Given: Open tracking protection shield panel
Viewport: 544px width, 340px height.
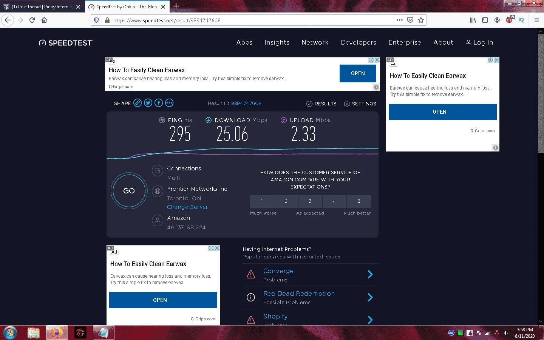Looking at the screenshot, I should pos(96,20).
